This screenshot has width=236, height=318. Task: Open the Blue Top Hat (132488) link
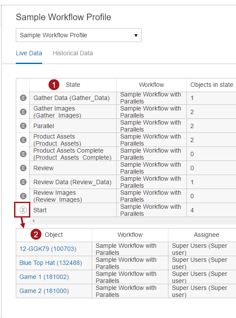[51, 263]
